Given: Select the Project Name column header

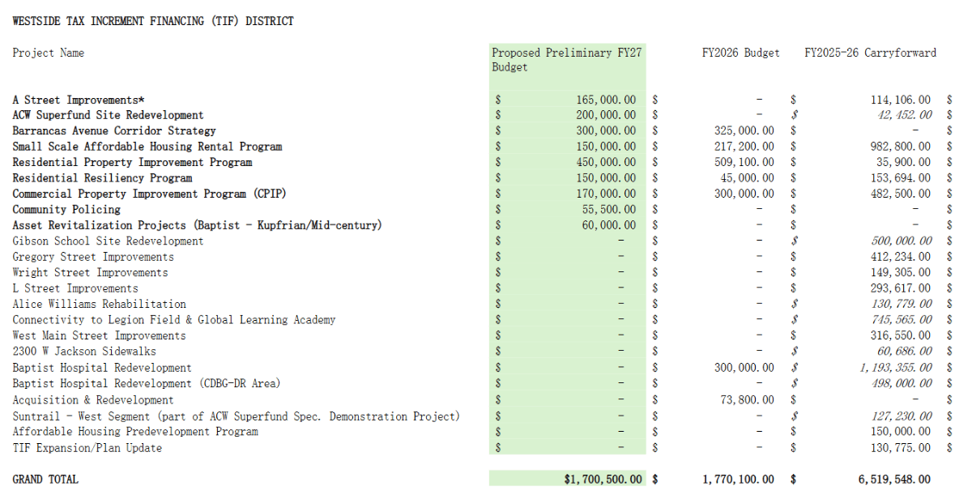Looking at the screenshot, I should [x=49, y=53].
